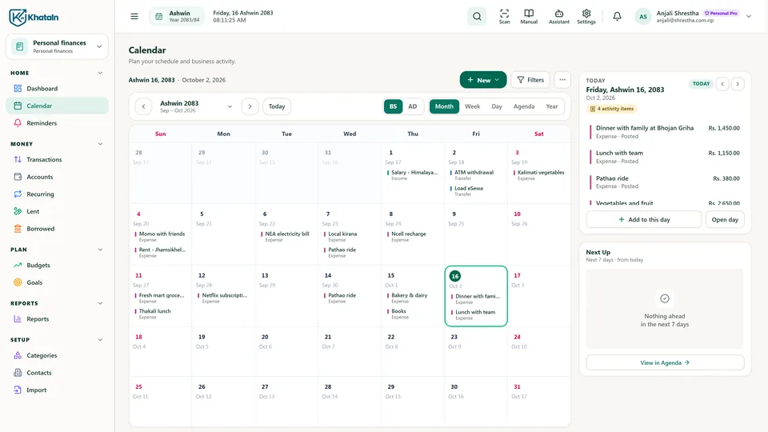Open Reports in sidebar
Screen dimensions: 768x432
click(x=57, y=319)
